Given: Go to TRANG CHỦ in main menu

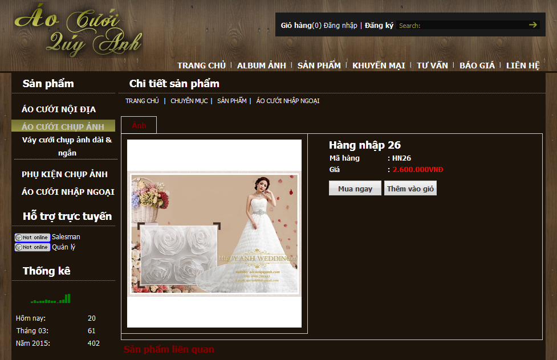Looking at the screenshot, I should click(x=201, y=66).
